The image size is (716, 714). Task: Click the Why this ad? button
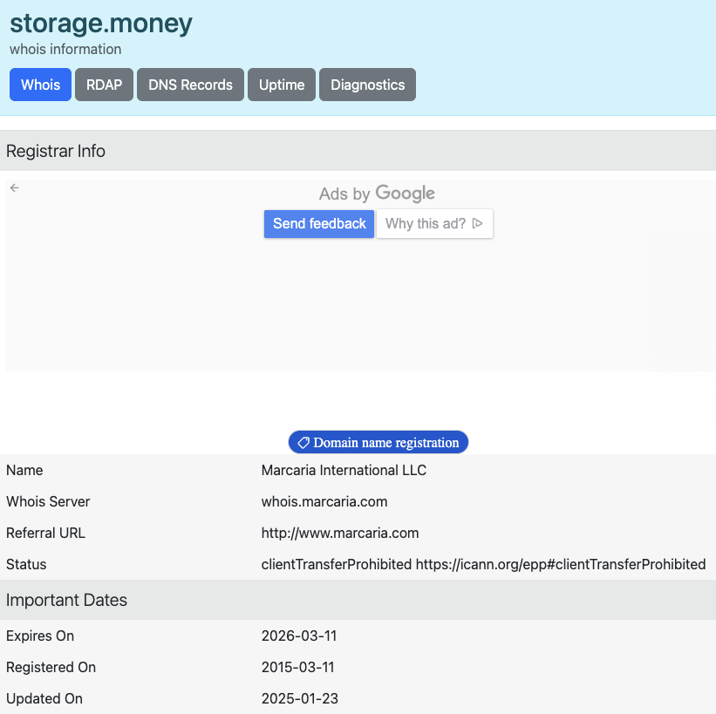434,224
